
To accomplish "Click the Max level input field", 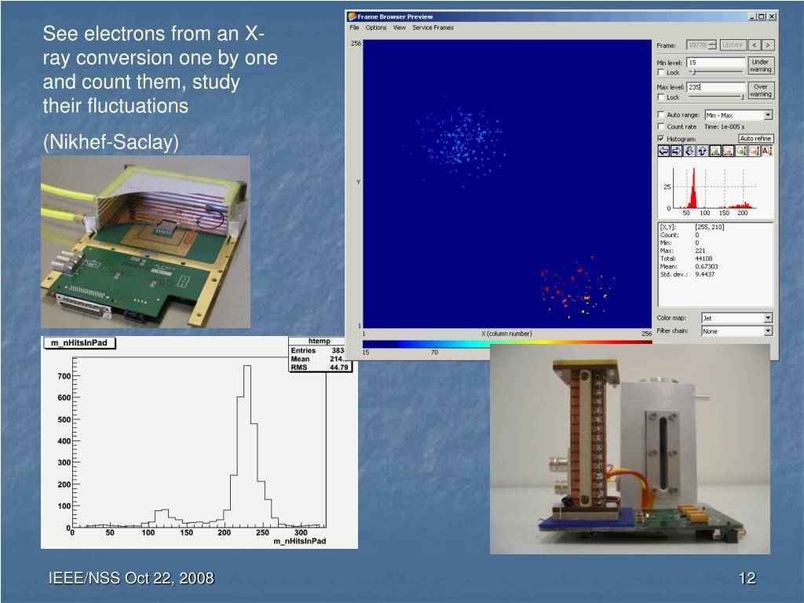I will [x=716, y=87].
